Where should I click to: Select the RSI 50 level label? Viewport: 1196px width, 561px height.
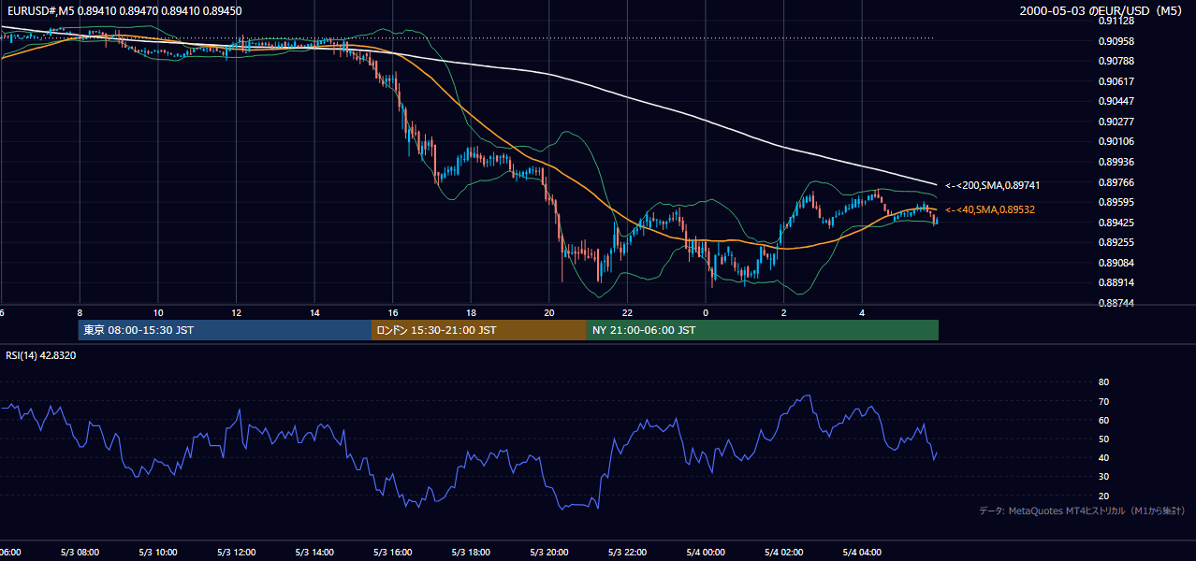tap(1103, 439)
